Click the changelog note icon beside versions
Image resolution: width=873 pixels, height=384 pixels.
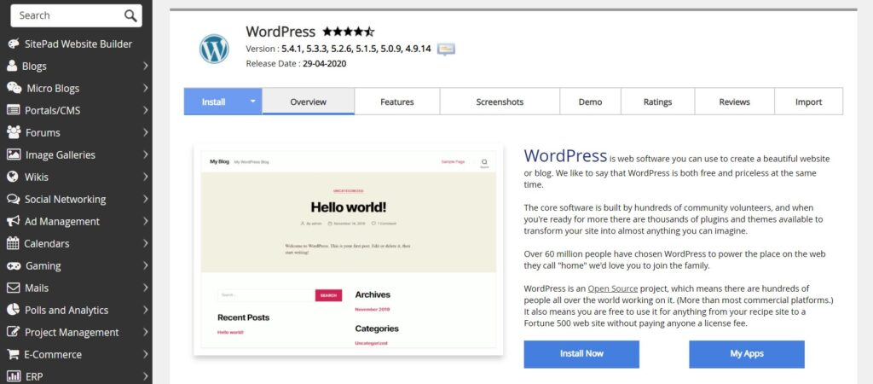pos(446,49)
